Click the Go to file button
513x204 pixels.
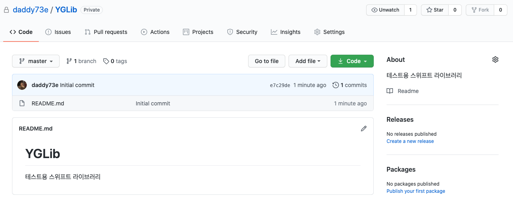(x=267, y=61)
